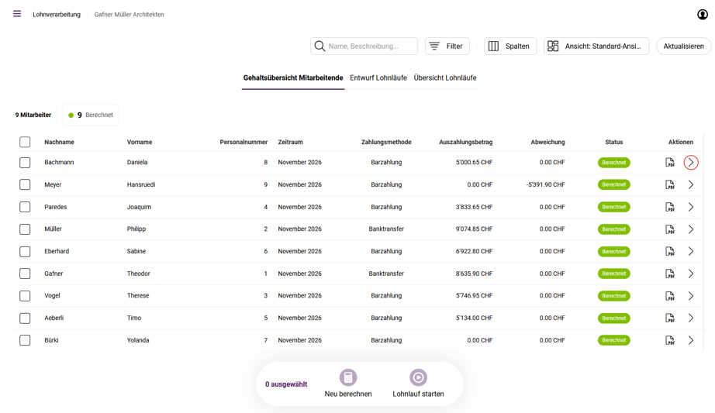Click the Berechnet status badge for Aeberli
This screenshot has width=715, height=413.
(x=613, y=318)
